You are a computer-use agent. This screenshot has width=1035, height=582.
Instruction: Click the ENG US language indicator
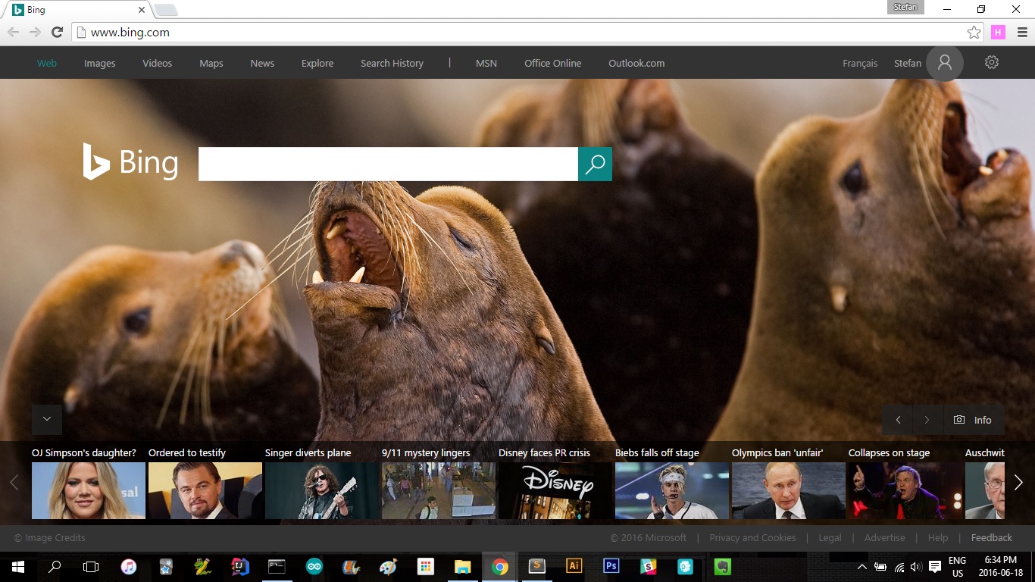coord(958,567)
